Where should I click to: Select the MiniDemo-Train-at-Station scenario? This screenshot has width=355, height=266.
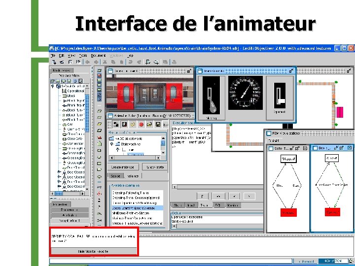[x=130, y=213]
